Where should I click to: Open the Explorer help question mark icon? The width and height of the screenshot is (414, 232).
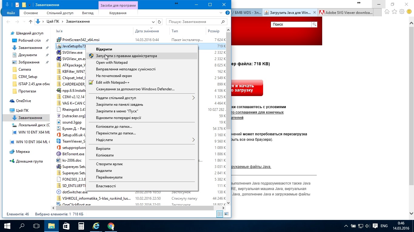coord(227,13)
